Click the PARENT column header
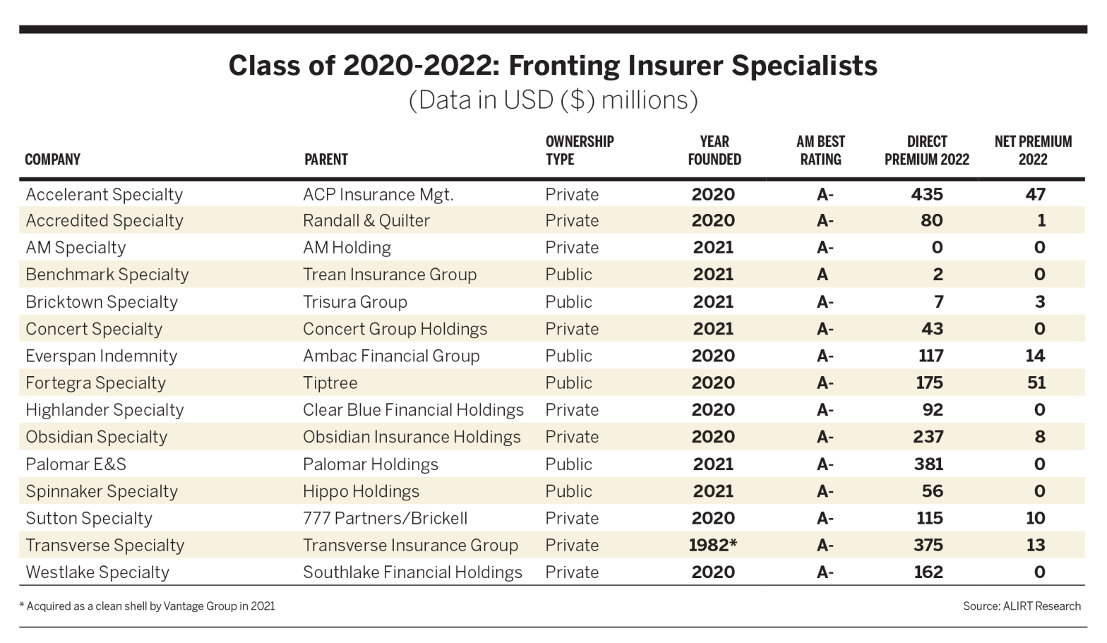 point(325,160)
